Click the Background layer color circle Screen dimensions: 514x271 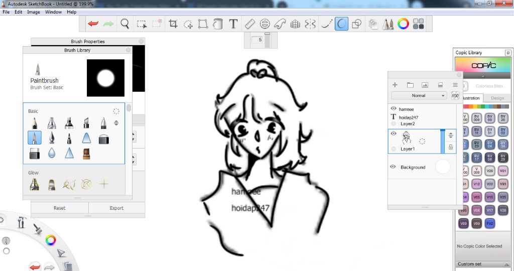443,167
